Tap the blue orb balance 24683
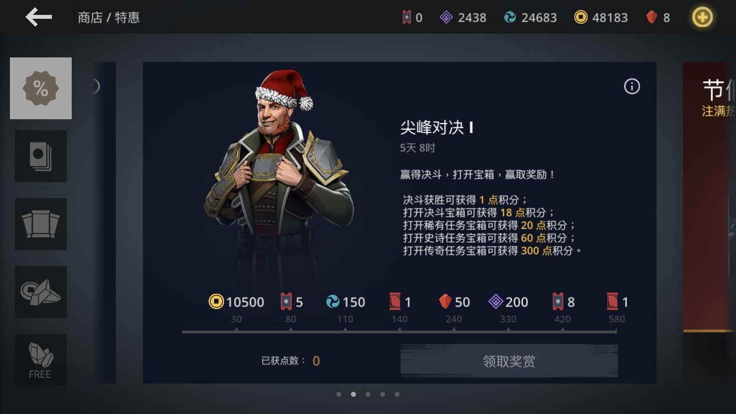This screenshot has height=414, width=736. click(x=530, y=18)
